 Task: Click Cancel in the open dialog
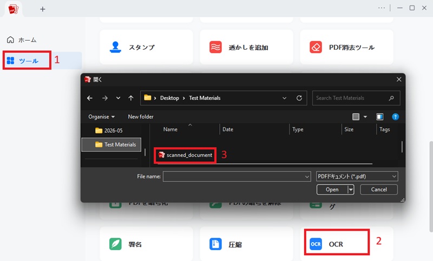(x=378, y=190)
